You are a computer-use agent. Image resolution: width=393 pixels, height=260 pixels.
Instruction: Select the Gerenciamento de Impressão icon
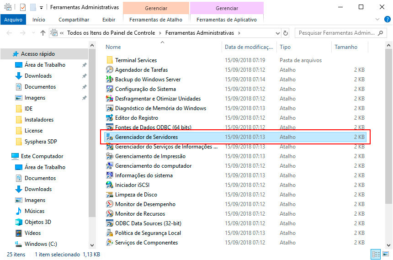tap(110, 156)
